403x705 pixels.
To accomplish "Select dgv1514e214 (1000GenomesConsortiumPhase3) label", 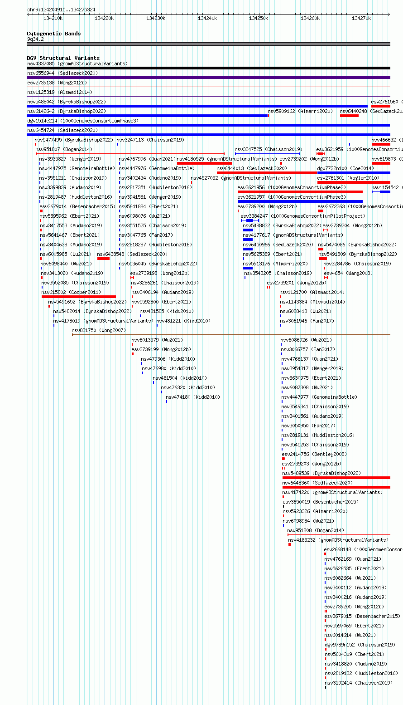I will pyautogui.click(x=83, y=121).
